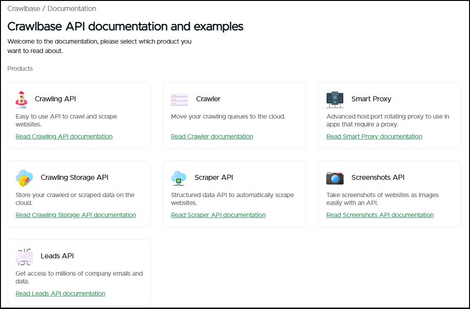Click the Leads API card title
The image size is (470, 309).
[57, 256]
